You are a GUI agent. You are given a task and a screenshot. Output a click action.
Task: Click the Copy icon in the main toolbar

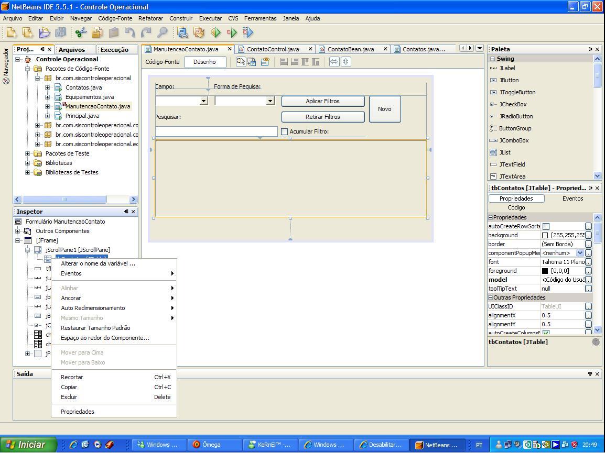(97, 33)
